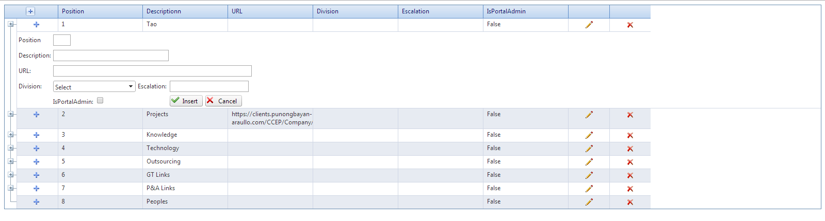
Task: Focus the Description input box
Action: tap(111, 56)
